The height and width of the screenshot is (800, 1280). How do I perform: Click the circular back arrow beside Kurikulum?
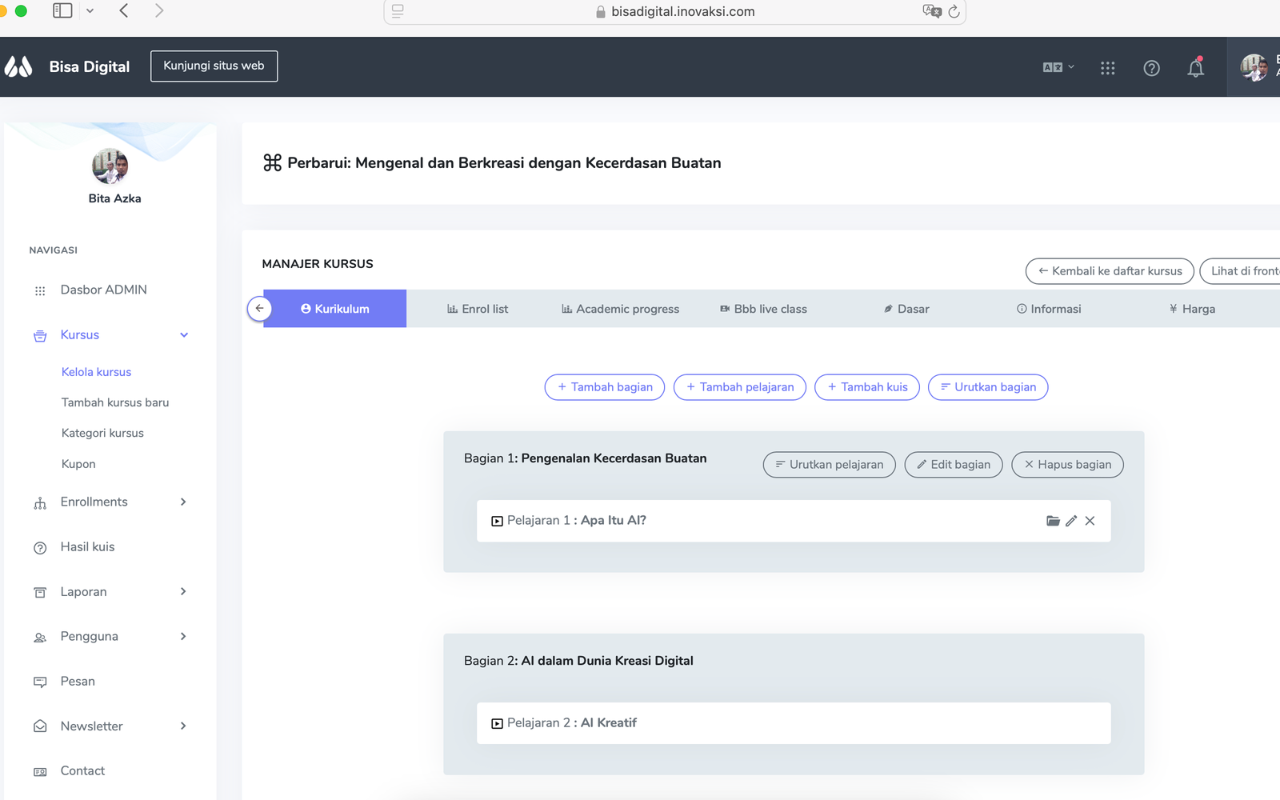tap(259, 308)
